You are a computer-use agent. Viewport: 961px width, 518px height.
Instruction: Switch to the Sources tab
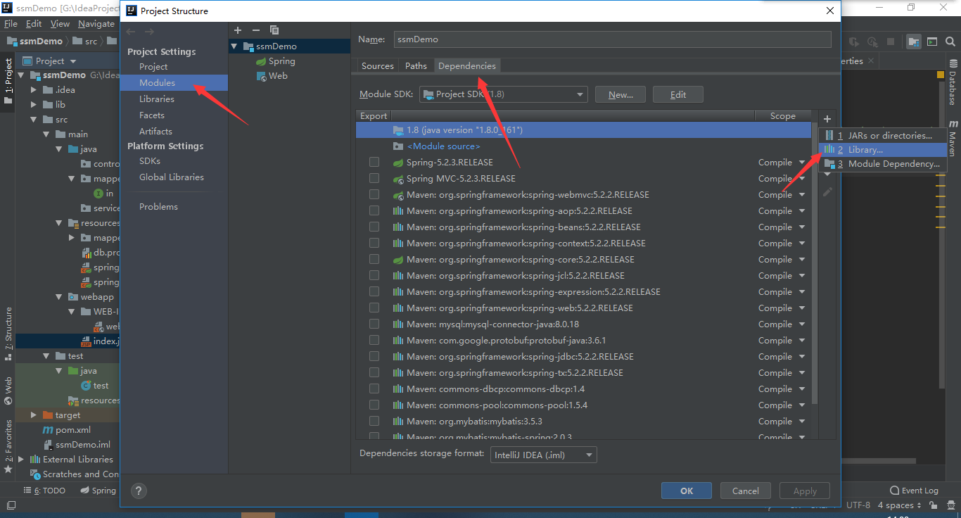(378, 66)
